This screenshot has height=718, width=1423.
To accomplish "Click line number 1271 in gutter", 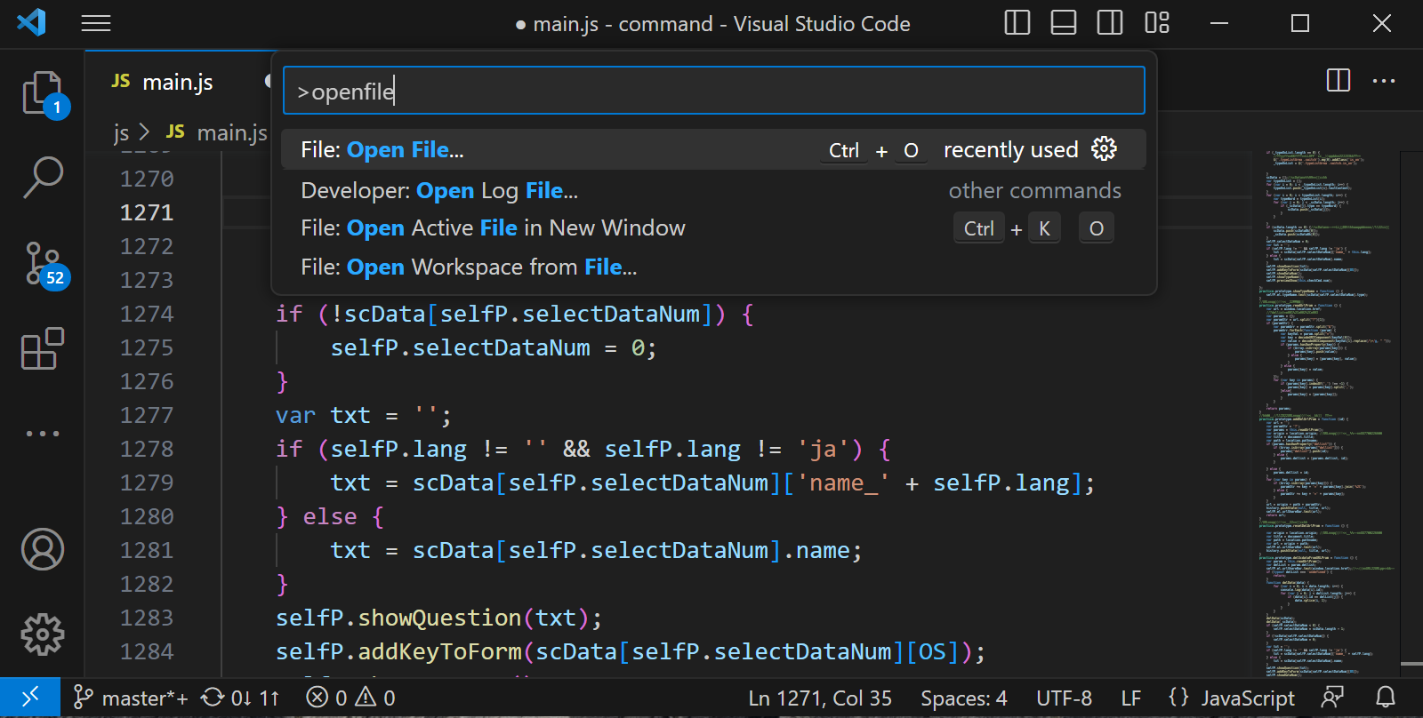I will (x=147, y=212).
